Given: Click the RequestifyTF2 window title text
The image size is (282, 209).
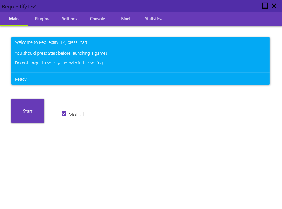Looking at the screenshot, I should tap(19, 7).
